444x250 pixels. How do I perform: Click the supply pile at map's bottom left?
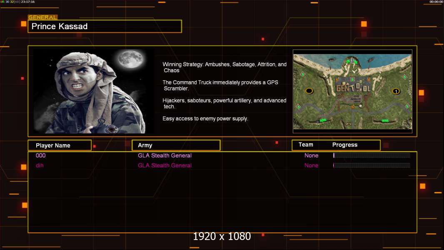[x=323, y=120]
